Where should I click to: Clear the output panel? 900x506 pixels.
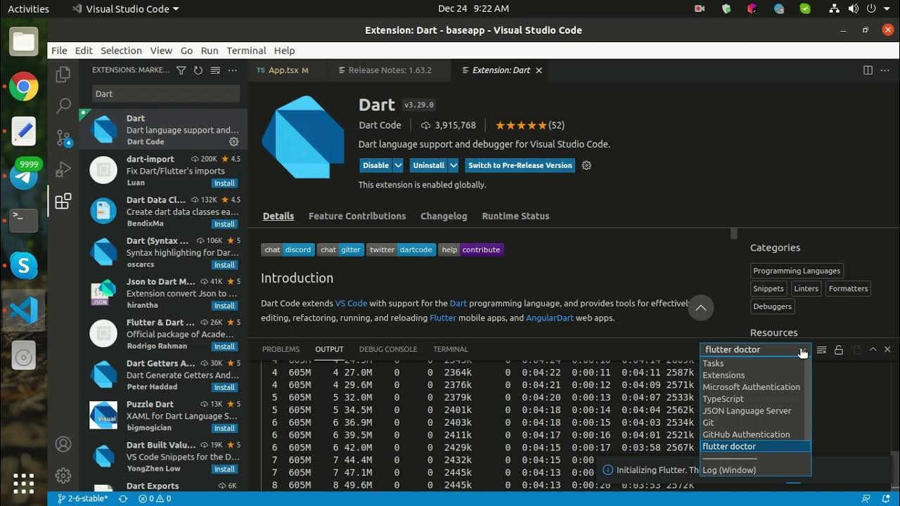821,349
